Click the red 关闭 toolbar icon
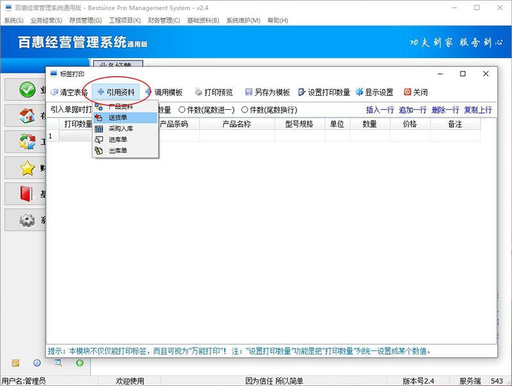The width and height of the screenshot is (512, 386). [x=407, y=92]
